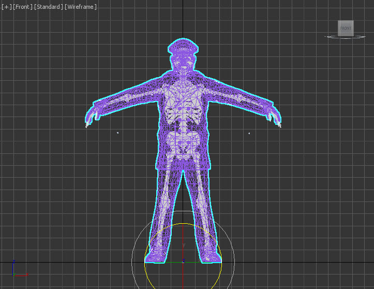
Task: Click the FRONT face of the ViewCube
Action: 346,28
